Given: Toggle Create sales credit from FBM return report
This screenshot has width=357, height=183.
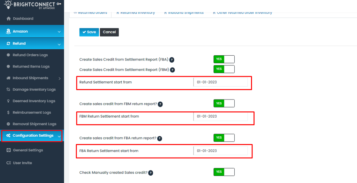Looking at the screenshot, I should [x=224, y=103].
